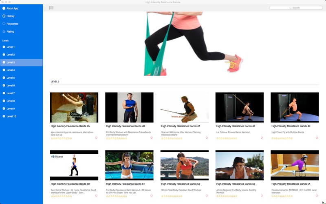The width and height of the screenshot is (326, 204).
Task: Open the Resistance Bands 50 video thumbnail
Action: point(74,165)
